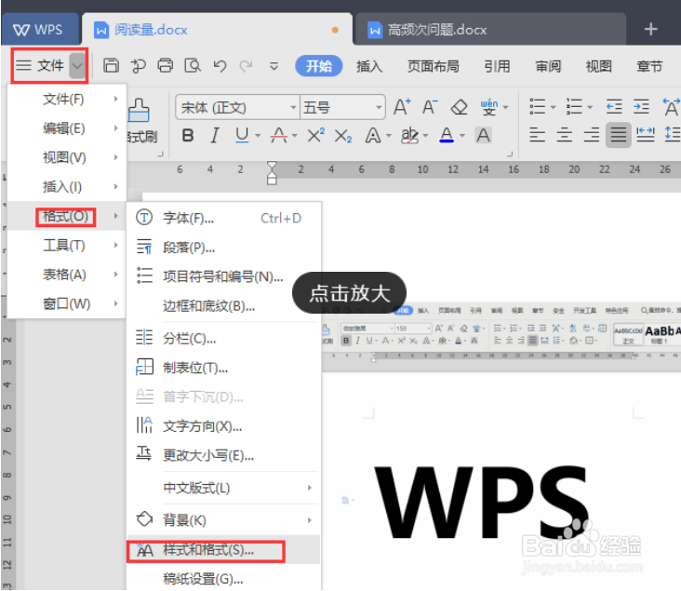The image size is (681, 591).
Task: Toggle Character Shading A icon
Action: (484, 136)
